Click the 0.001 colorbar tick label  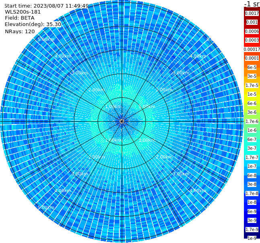(x=252, y=22)
